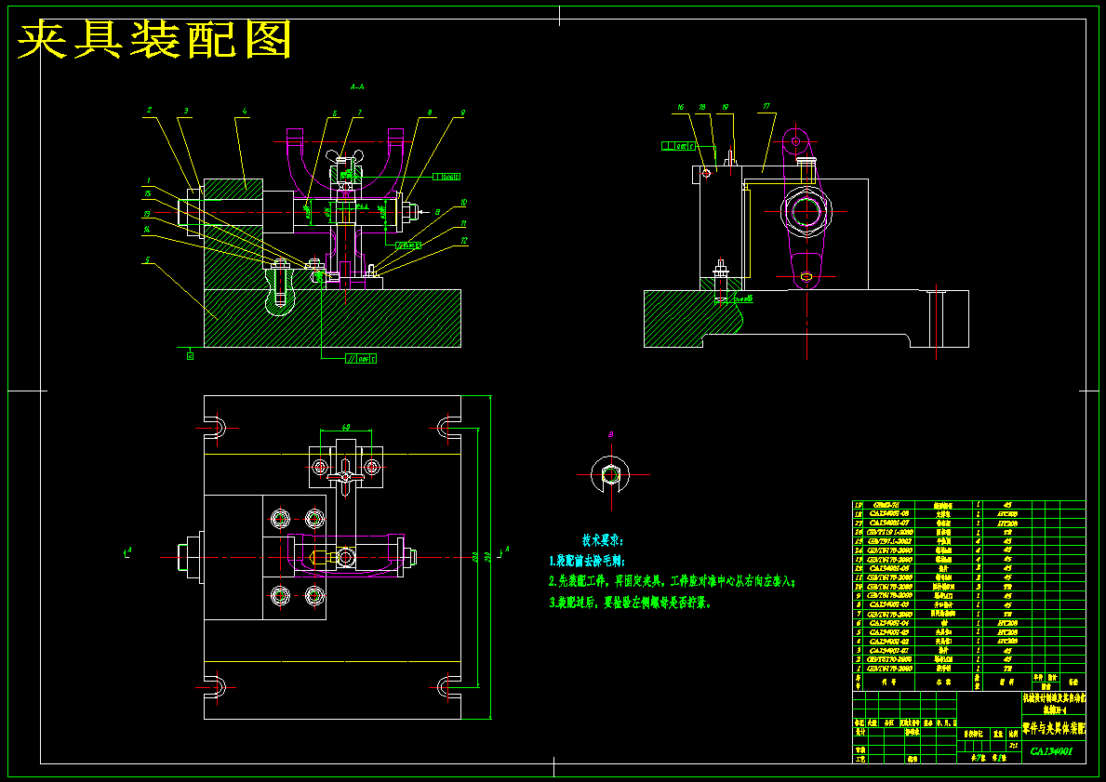Select requirement line starting with 2.先装配工件
Image resolution: width=1106 pixels, height=782 pixels.
(x=673, y=582)
